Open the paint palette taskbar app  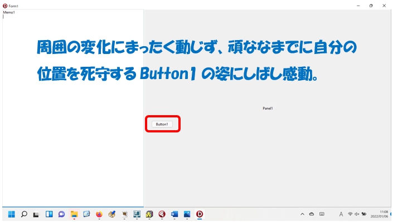(x=112, y=214)
